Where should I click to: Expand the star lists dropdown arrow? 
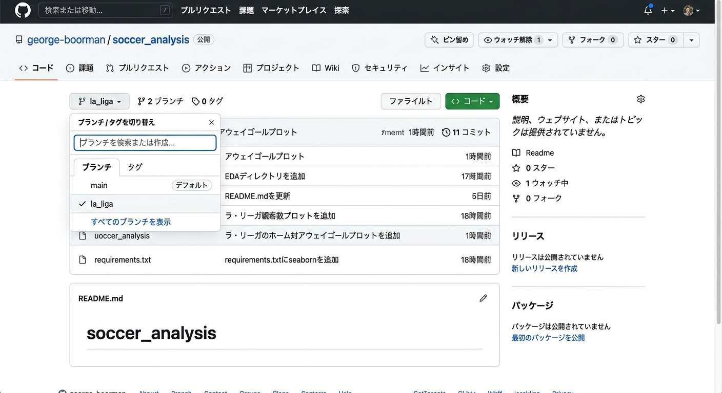pos(691,40)
